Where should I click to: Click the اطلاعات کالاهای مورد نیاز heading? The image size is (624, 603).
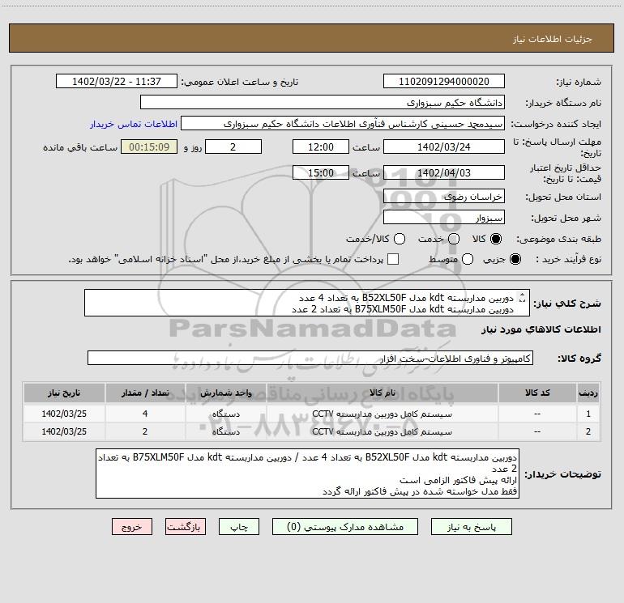tap(541, 329)
